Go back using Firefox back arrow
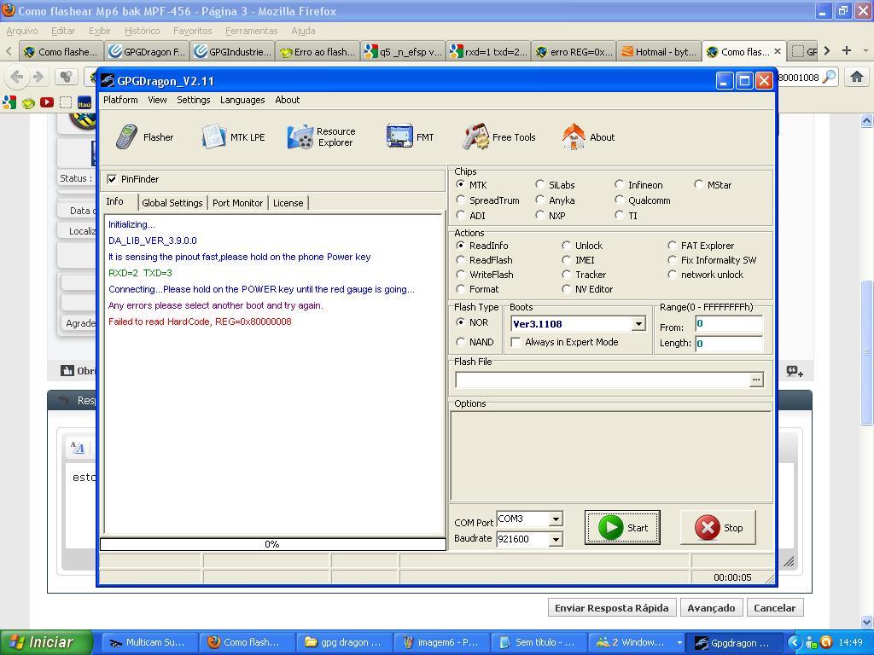This screenshot has height=655, width=874. [17, 77]
